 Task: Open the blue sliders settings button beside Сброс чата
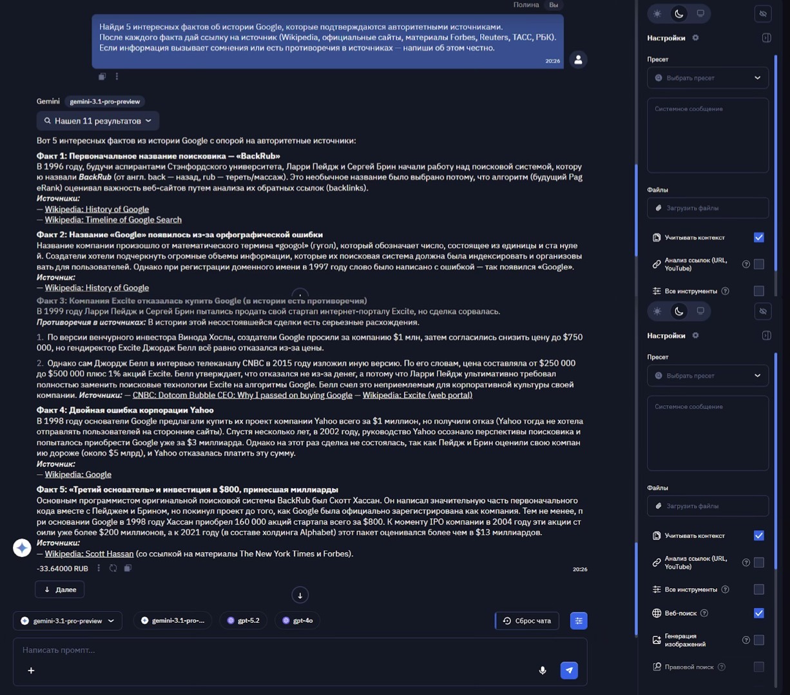coord(579,621)
